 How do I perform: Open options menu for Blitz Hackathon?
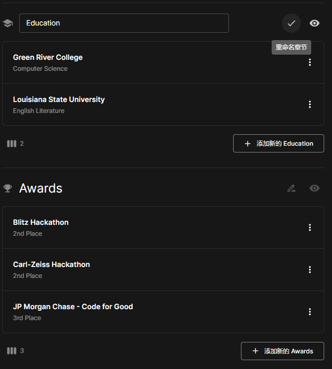pyautogui.click(x=310, y=227)
